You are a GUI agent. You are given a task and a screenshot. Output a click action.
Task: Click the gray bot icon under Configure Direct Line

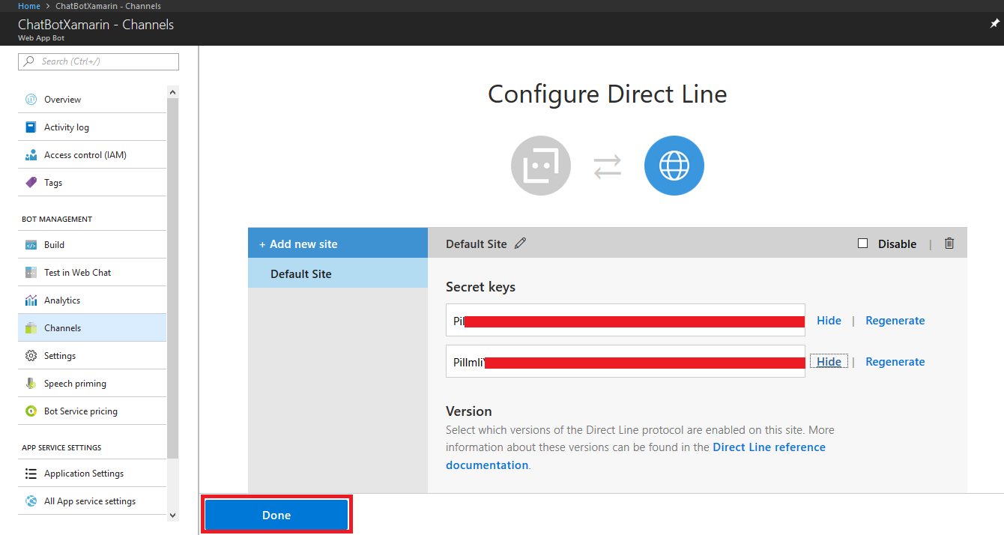[541, 166]
